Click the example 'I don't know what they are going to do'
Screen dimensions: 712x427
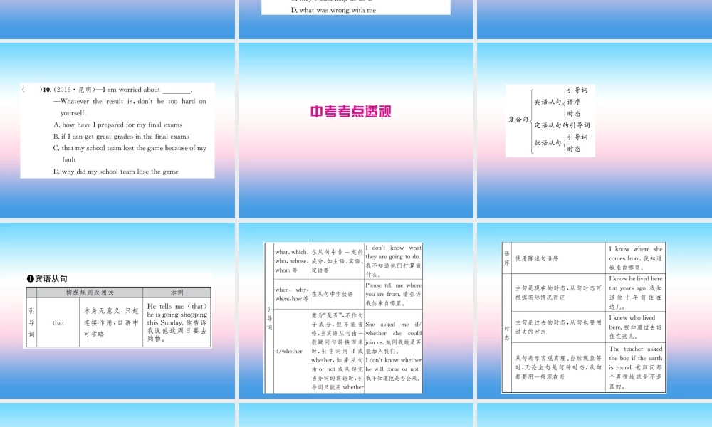click(393, 261)
